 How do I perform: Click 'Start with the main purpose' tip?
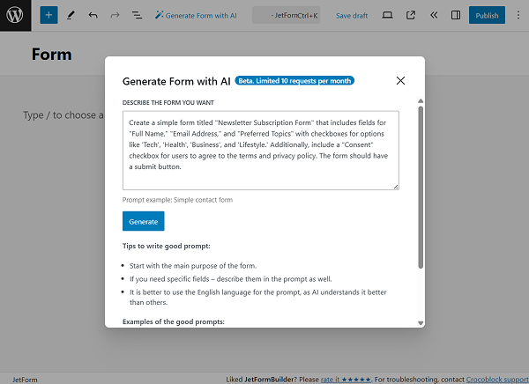193,266
